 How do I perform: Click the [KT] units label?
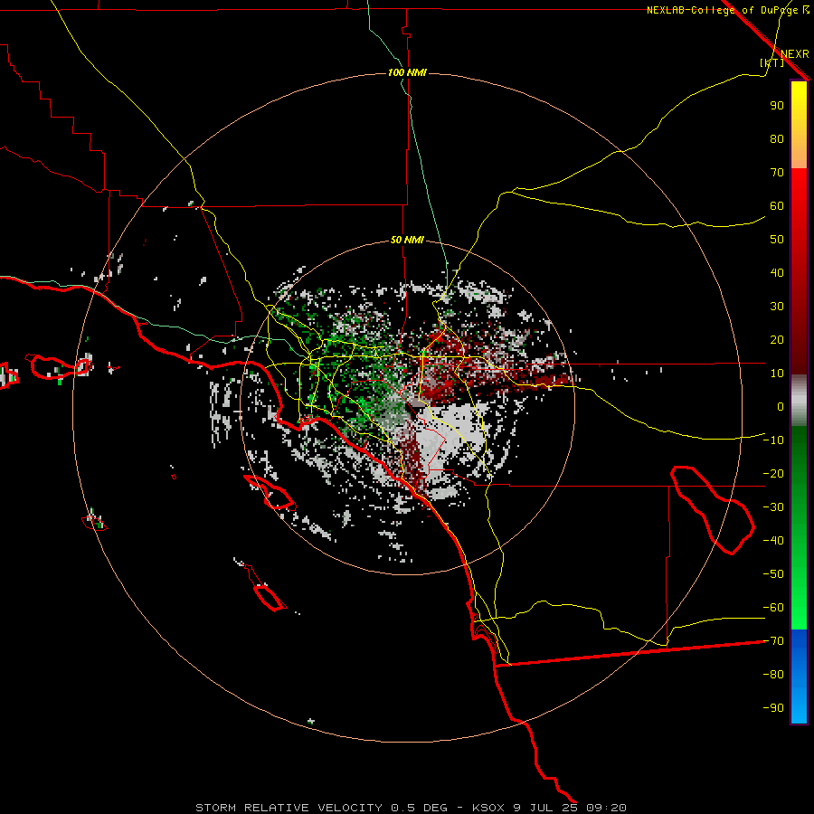771,62
